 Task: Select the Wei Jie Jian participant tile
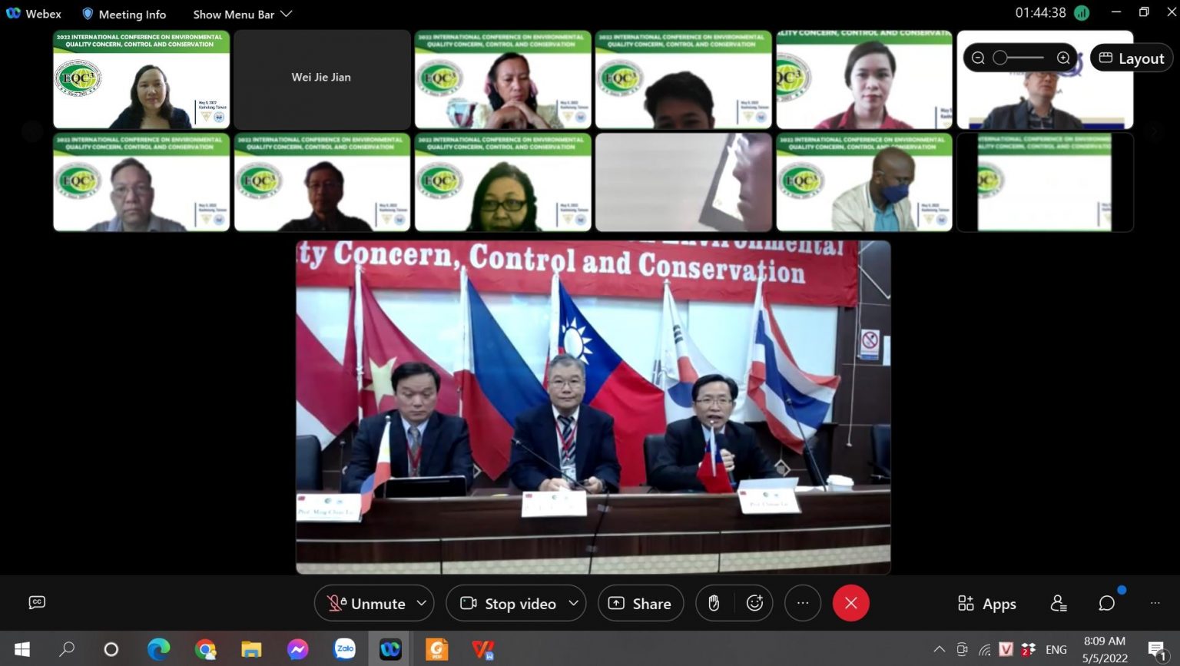click(x=322, y=79)
